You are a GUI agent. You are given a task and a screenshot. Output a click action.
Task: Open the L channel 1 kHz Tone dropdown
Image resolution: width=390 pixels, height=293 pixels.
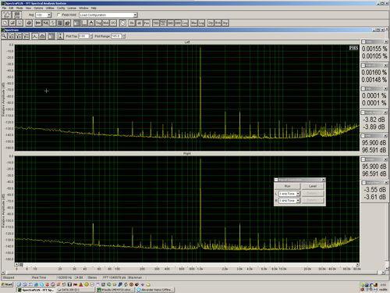pyautogui.click(x=298, y=194)
